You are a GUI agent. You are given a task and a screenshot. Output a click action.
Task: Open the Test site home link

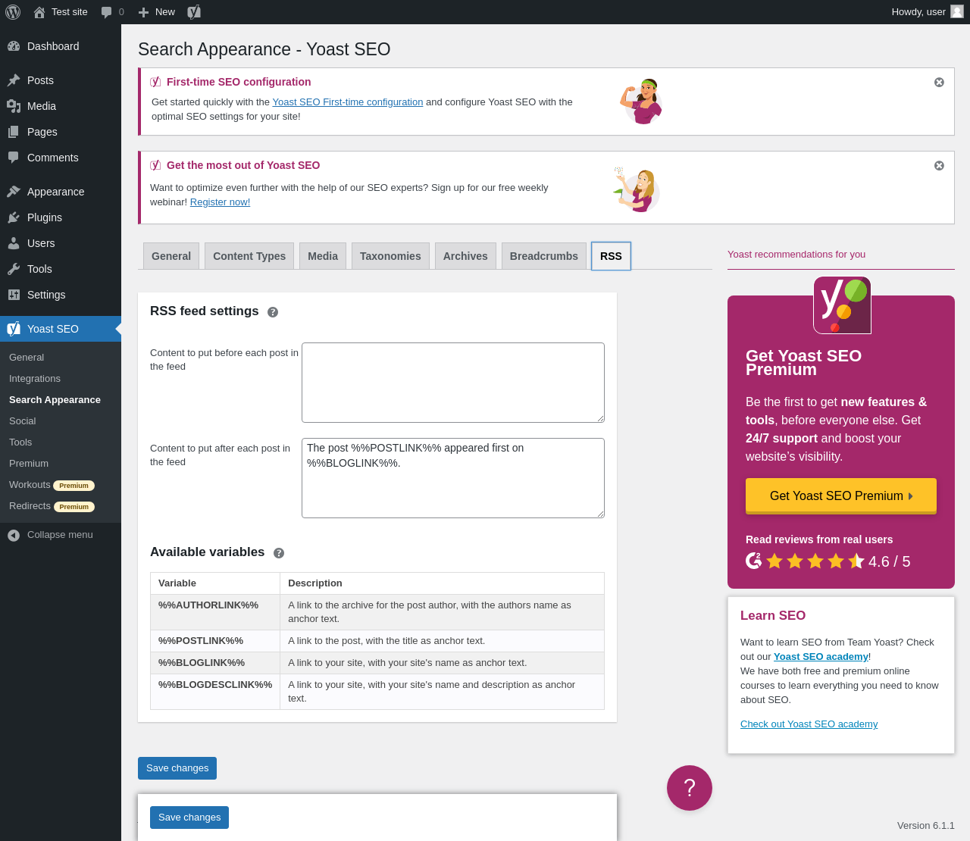[x=61, y=12]
